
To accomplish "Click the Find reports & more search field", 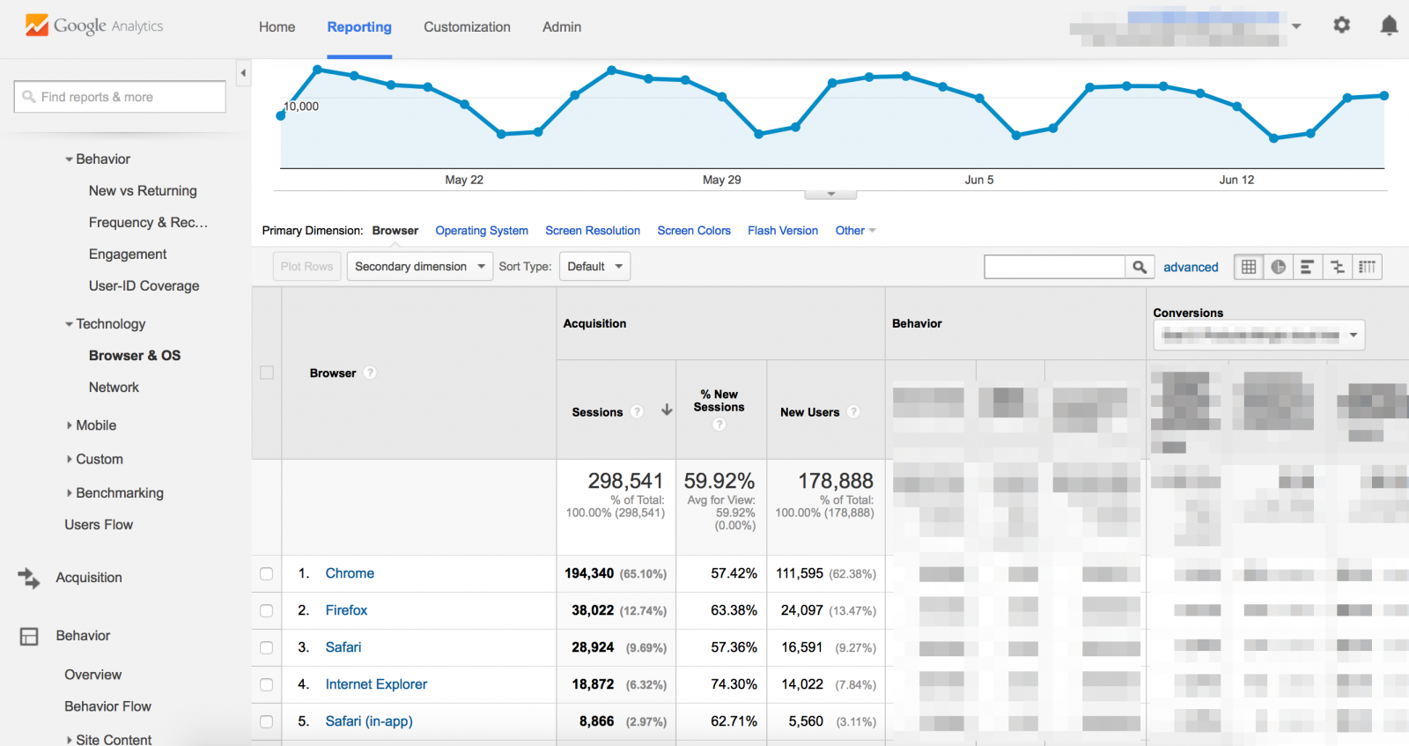I will pos(120,97).
